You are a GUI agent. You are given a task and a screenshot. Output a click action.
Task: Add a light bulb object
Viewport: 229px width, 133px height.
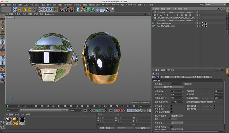[112, 9]
